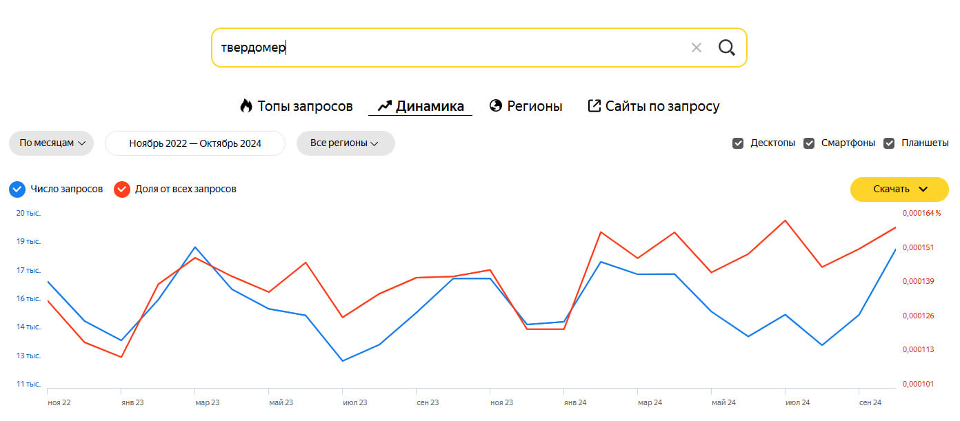The width and height of the screenshot is (960, 421).
Task: Click the external link icon for sites
Action: (594, 106)
